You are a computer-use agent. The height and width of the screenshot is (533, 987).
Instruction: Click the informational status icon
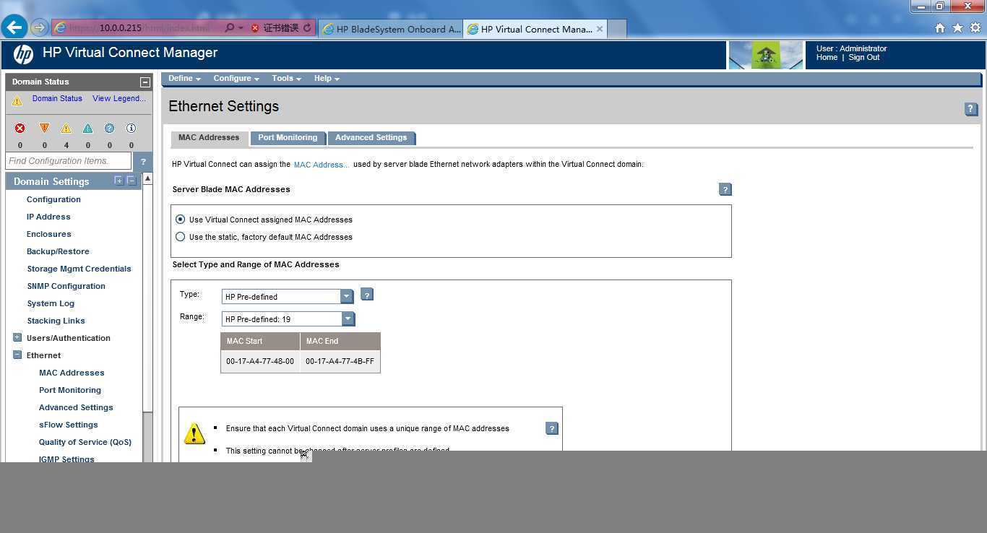pyautogui.click(x=131, y=128)
